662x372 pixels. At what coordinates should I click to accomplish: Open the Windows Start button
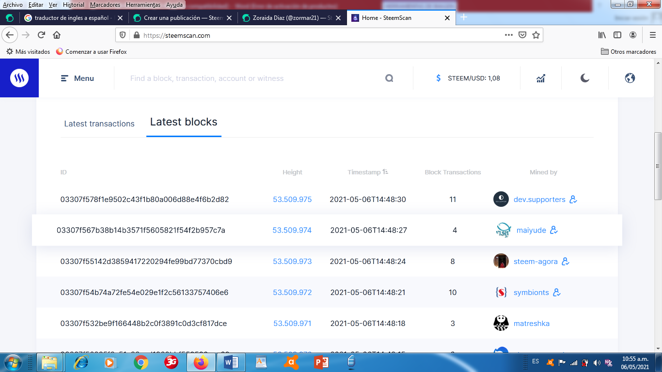(x=13, y=362)
